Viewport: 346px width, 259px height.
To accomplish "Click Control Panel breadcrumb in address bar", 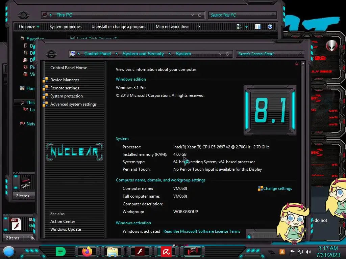I will pos(98,54).
